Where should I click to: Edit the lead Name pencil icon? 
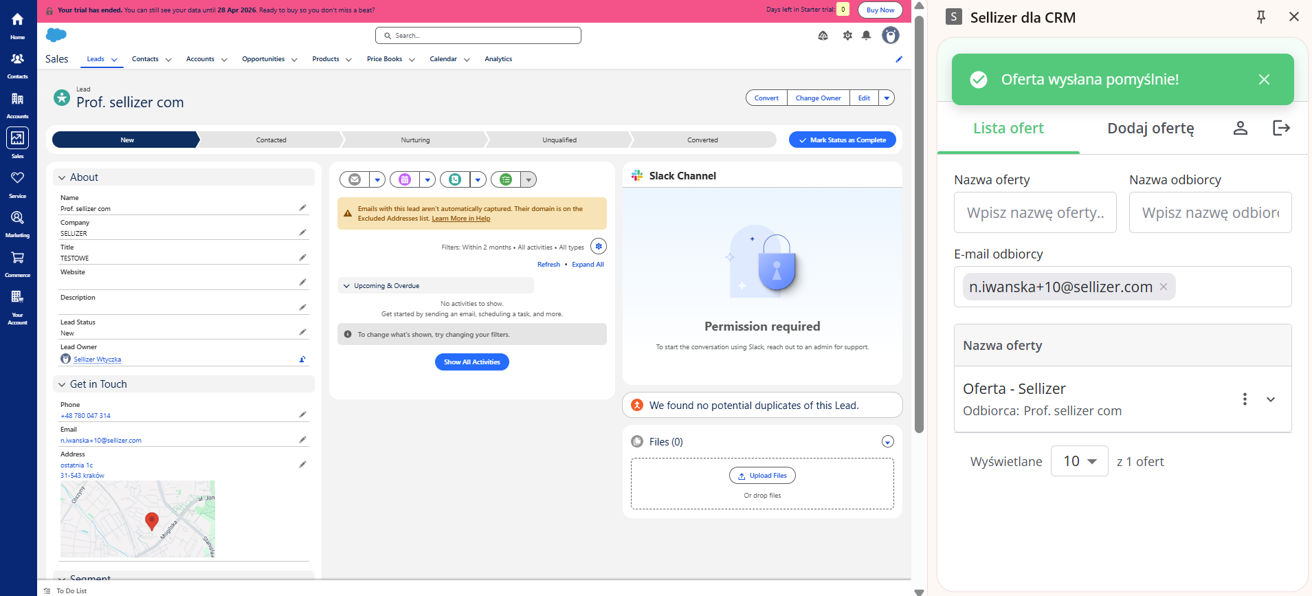coord(302,208)
